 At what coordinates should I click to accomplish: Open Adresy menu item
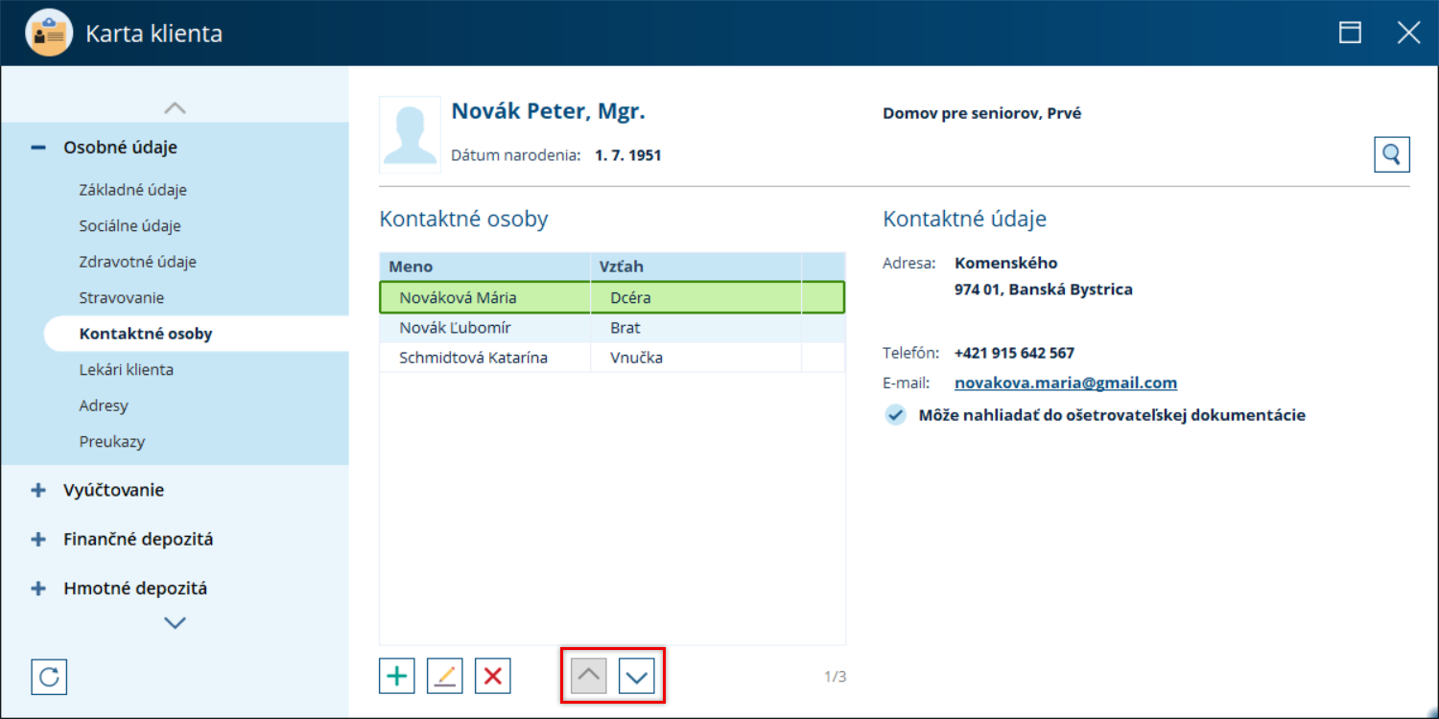[104, 406]
